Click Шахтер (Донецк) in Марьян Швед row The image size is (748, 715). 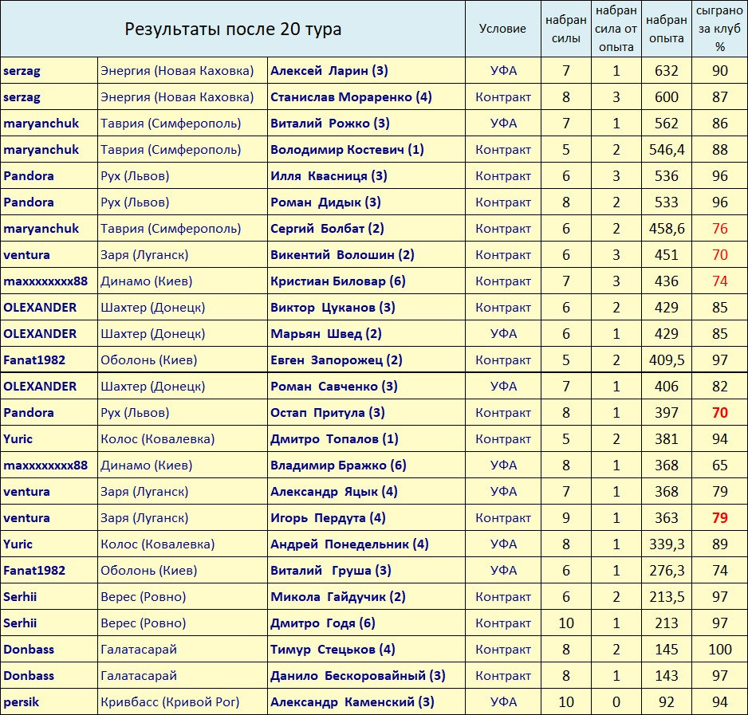(x=152, y=334)
